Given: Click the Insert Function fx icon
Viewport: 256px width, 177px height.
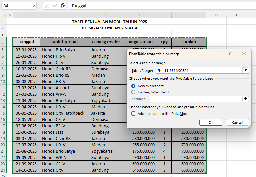Looking at the screenshot, I should pos(63,6).
